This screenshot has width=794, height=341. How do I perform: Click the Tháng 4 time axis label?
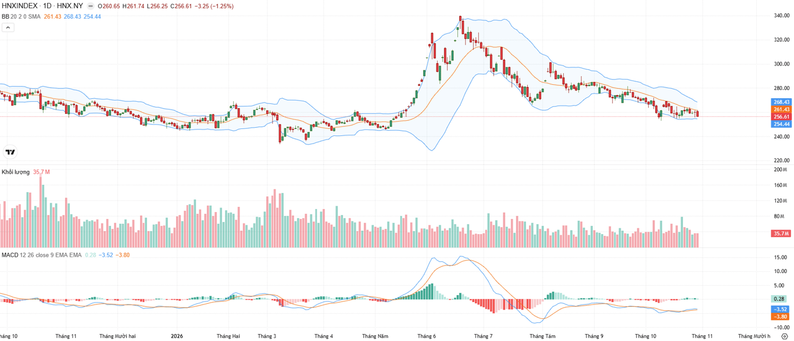tap(324, 336)
